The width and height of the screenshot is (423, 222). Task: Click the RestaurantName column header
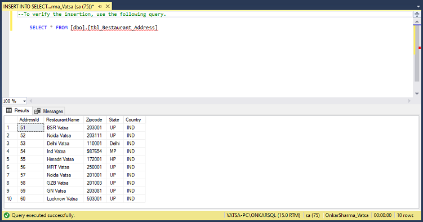64,120
